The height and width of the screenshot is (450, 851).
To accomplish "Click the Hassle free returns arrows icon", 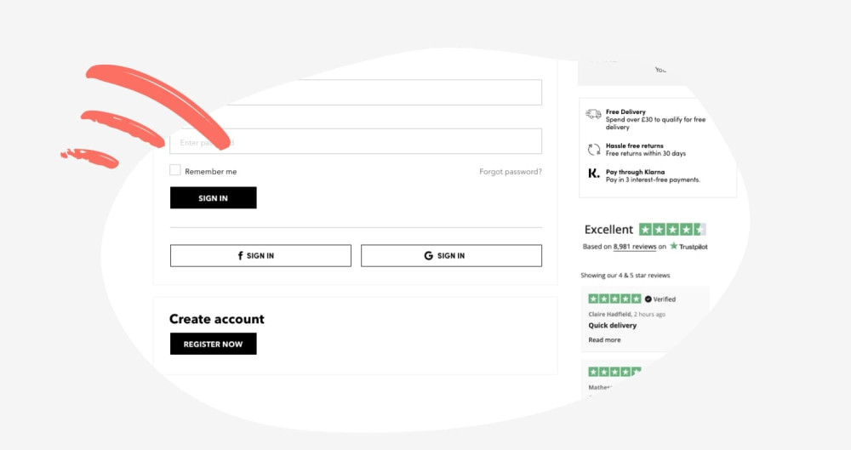I will [x=594, y=150].
